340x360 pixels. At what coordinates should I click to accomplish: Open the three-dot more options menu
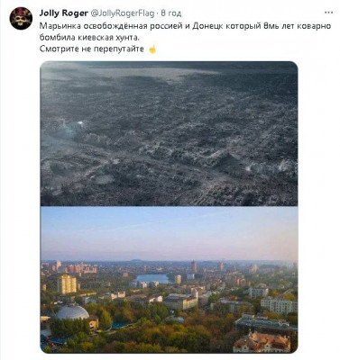(328, 13)
